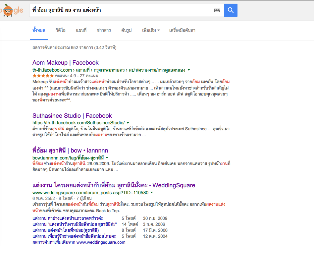Switch to the วิดีโอ tab
The width and height of the screenshot is (314, 253).
pos(61,30)
